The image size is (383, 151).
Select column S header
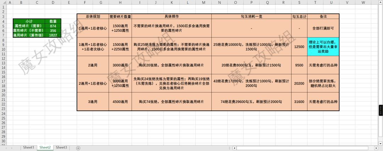tap(299, 2)
